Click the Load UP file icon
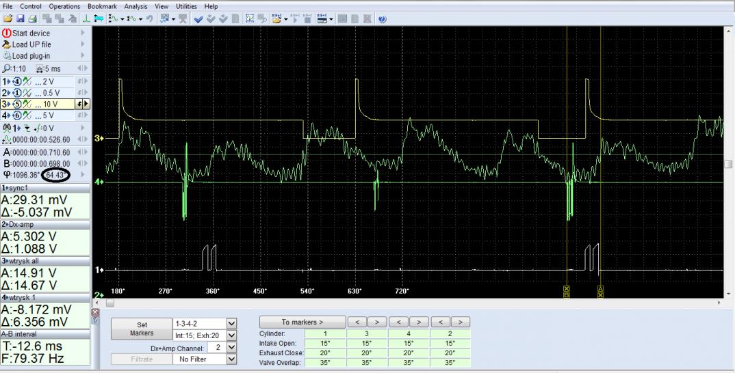The image size is (735, 373). tap(7, 44)
